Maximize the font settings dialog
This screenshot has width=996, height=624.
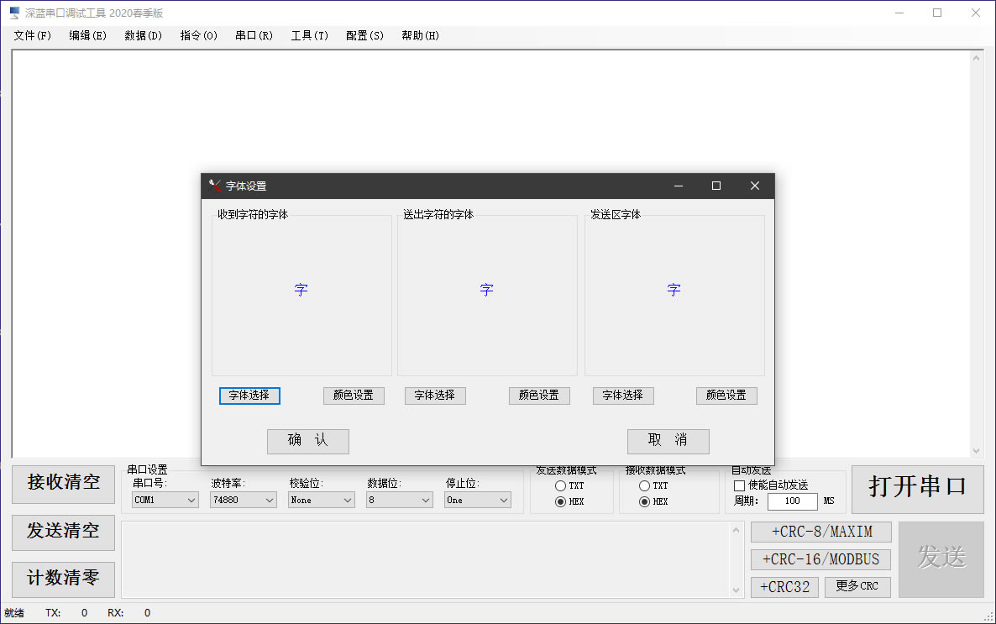tap(716, 186)
